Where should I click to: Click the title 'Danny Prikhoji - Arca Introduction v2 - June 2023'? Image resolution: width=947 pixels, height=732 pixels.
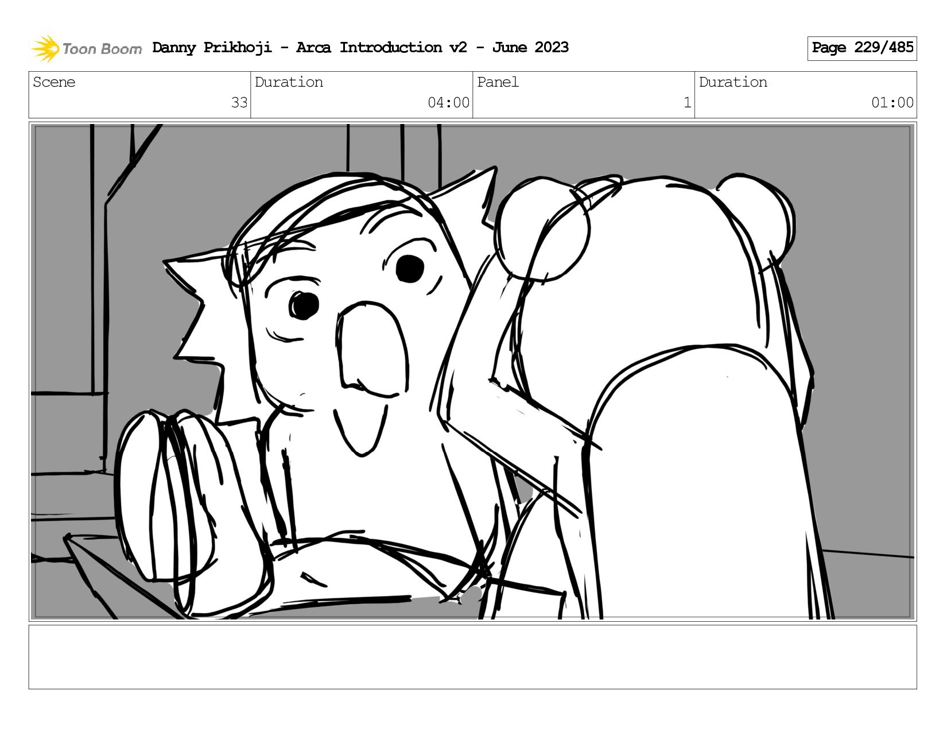360,48
